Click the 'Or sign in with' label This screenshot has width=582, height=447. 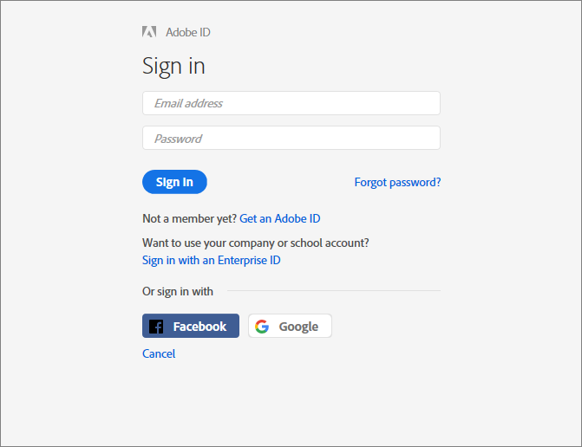pos(178,291)
